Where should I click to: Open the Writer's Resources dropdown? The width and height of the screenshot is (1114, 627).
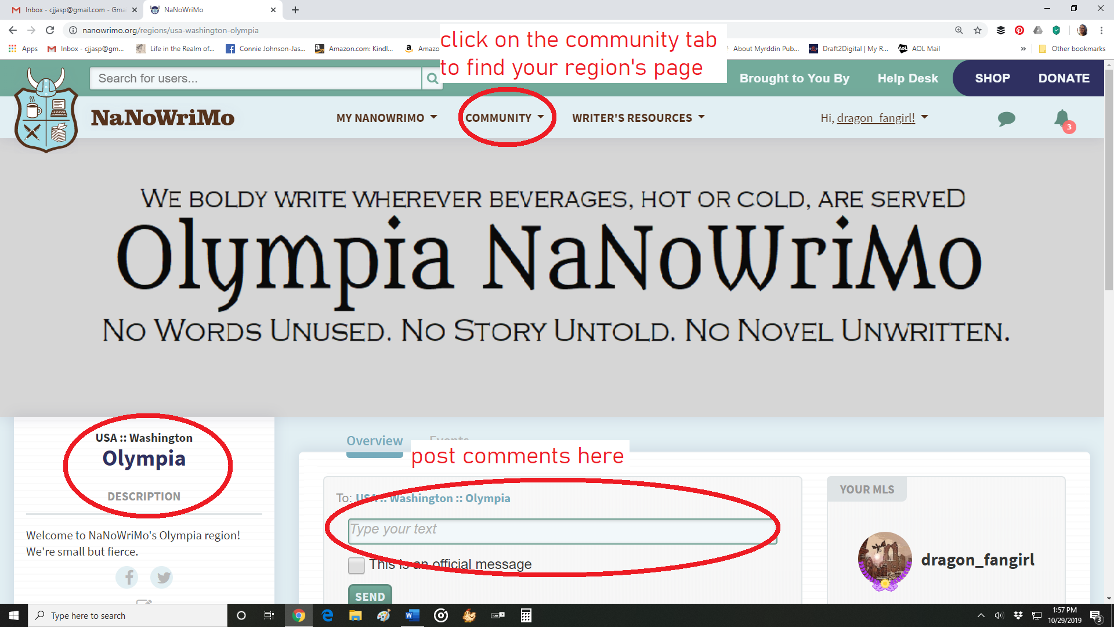[638, 118]
